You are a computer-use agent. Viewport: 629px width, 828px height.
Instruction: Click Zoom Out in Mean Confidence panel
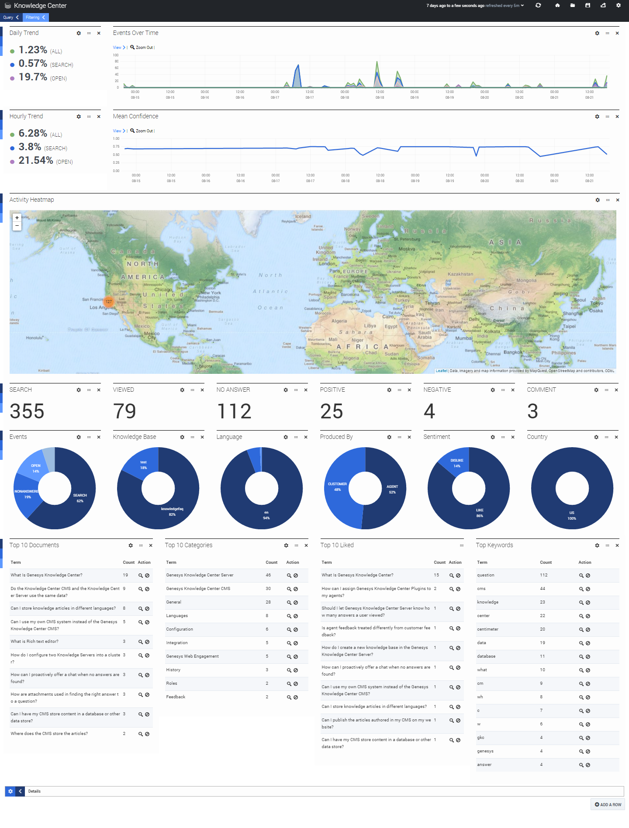144,131
